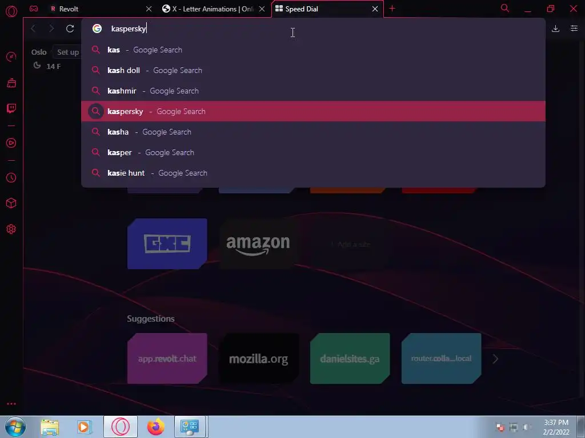The height and width of the screenshot is (438, 585).
Task: Click the Action Center flag tray icon
Action: tap(500, 427)
